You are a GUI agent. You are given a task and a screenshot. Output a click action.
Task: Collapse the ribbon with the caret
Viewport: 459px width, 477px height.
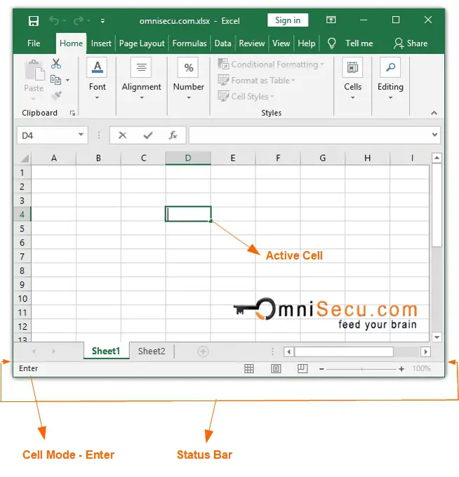click(434, 113)
